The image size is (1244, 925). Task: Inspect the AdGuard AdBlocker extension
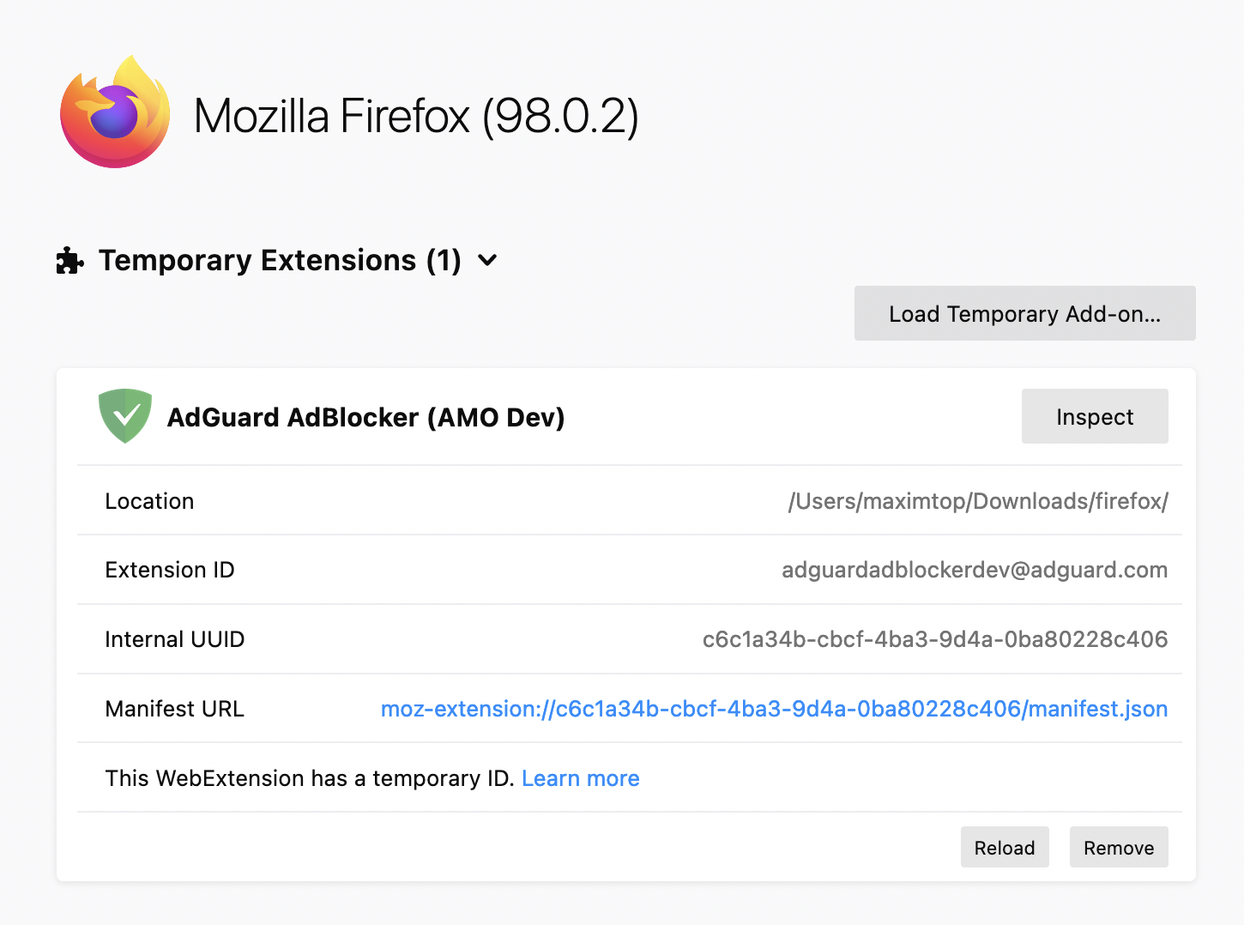point(1095,416)
